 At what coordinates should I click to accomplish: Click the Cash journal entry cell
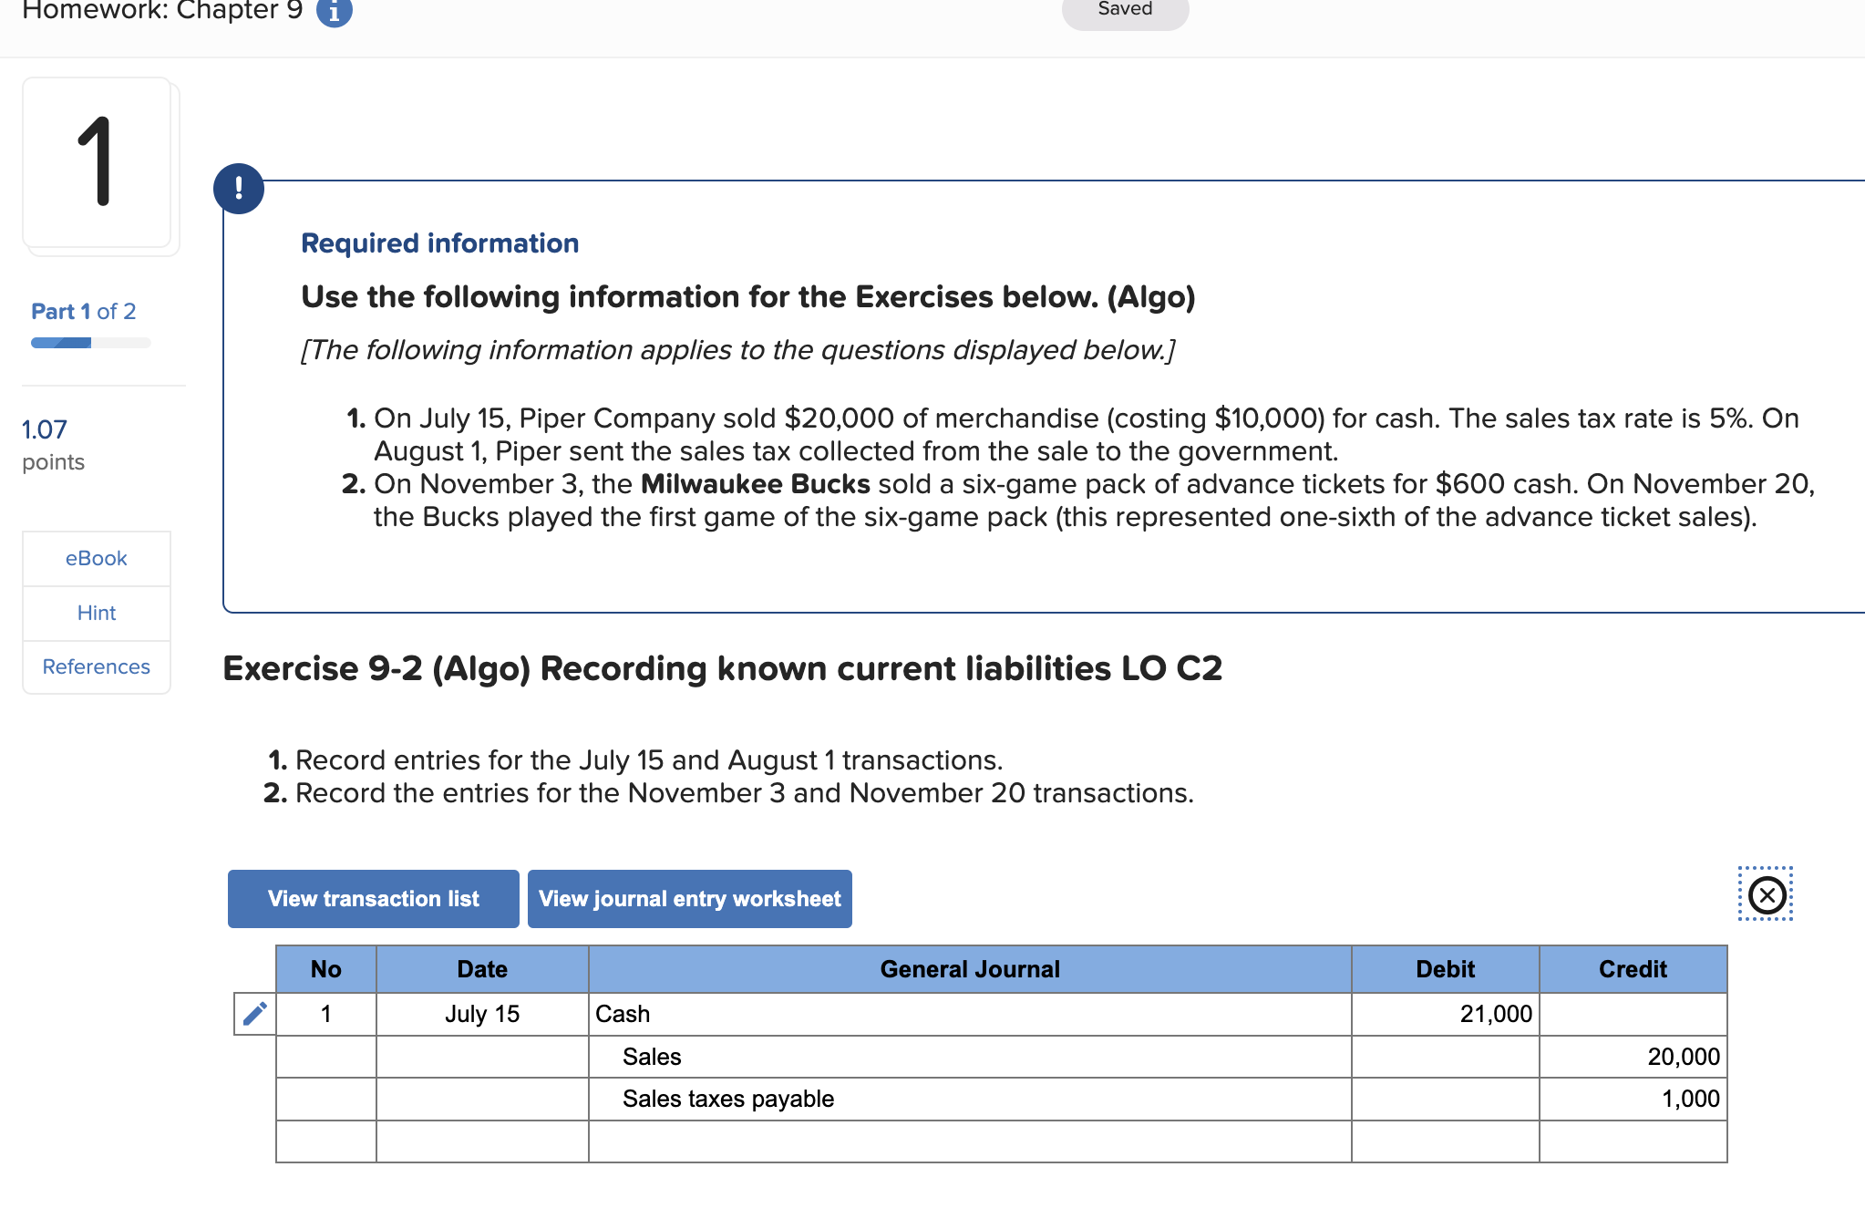(970, 1014)
